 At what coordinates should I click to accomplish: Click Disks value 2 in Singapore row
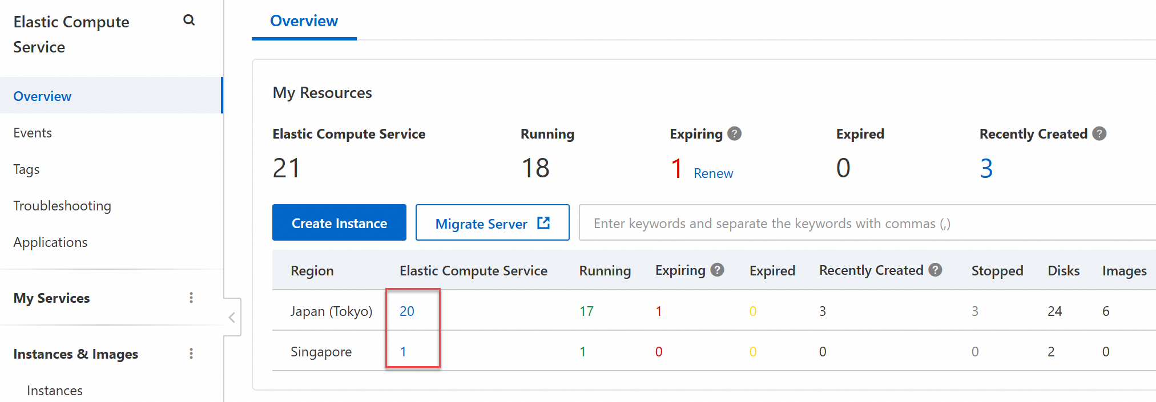1051,352
